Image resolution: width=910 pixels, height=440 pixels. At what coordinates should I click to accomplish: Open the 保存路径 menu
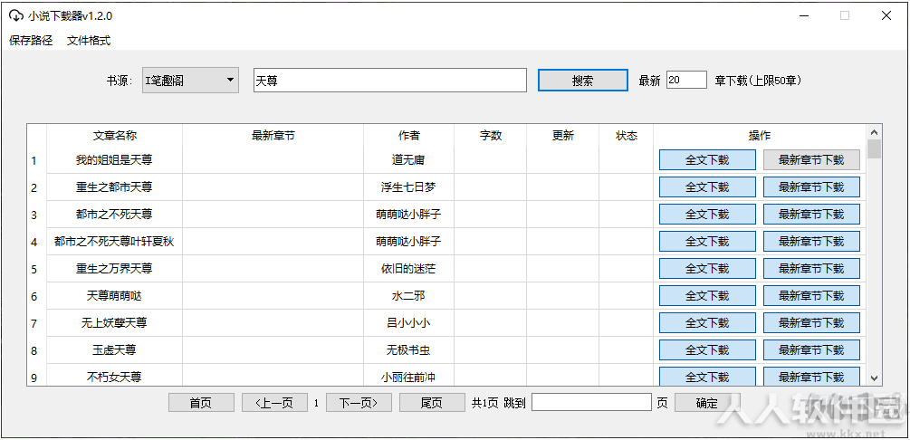click(x=31, y=40)
